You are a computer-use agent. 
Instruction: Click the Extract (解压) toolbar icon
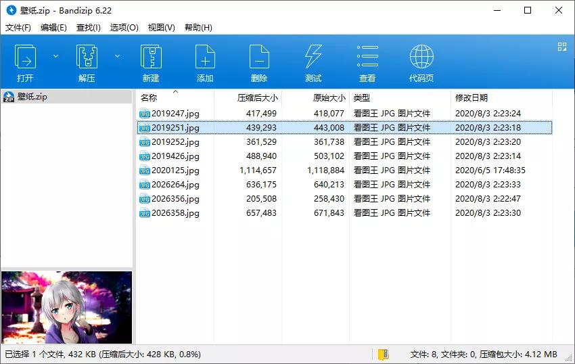(x=87, y=57)
